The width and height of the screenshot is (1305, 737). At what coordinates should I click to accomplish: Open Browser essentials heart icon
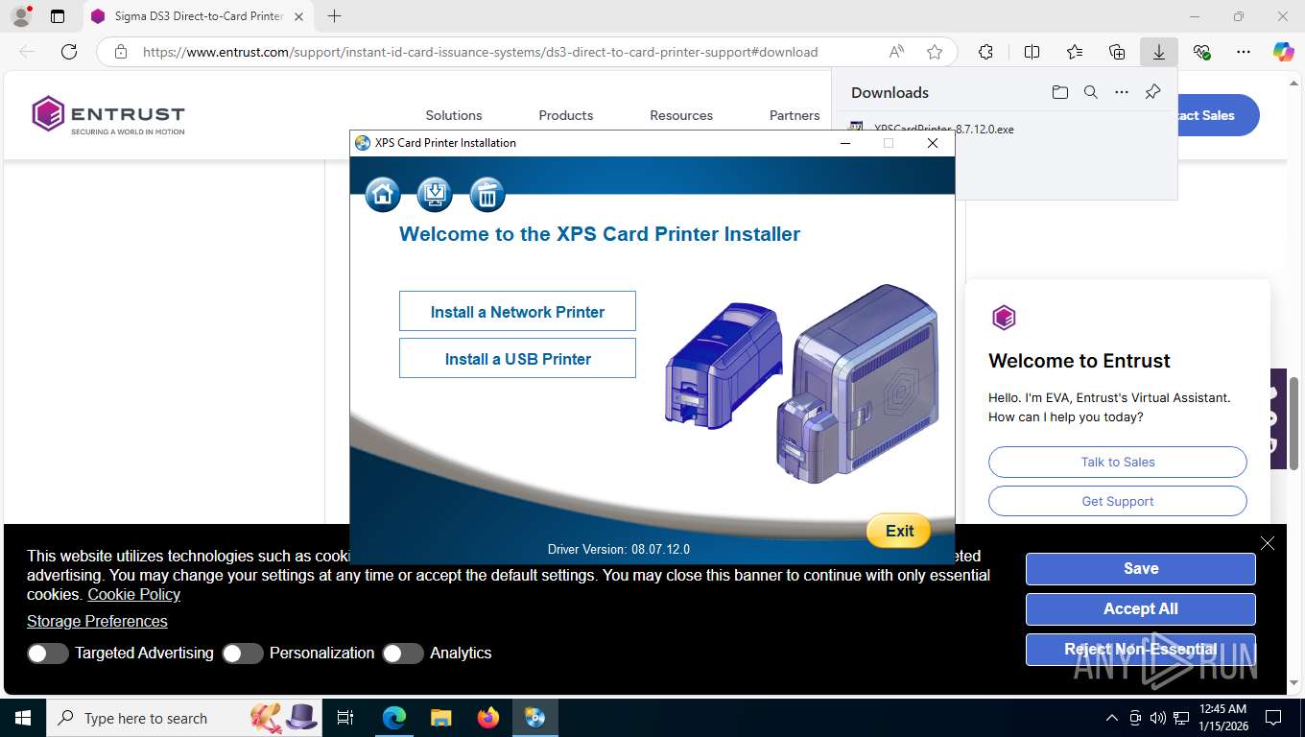pyautogui.click(x=1201, y=52)
